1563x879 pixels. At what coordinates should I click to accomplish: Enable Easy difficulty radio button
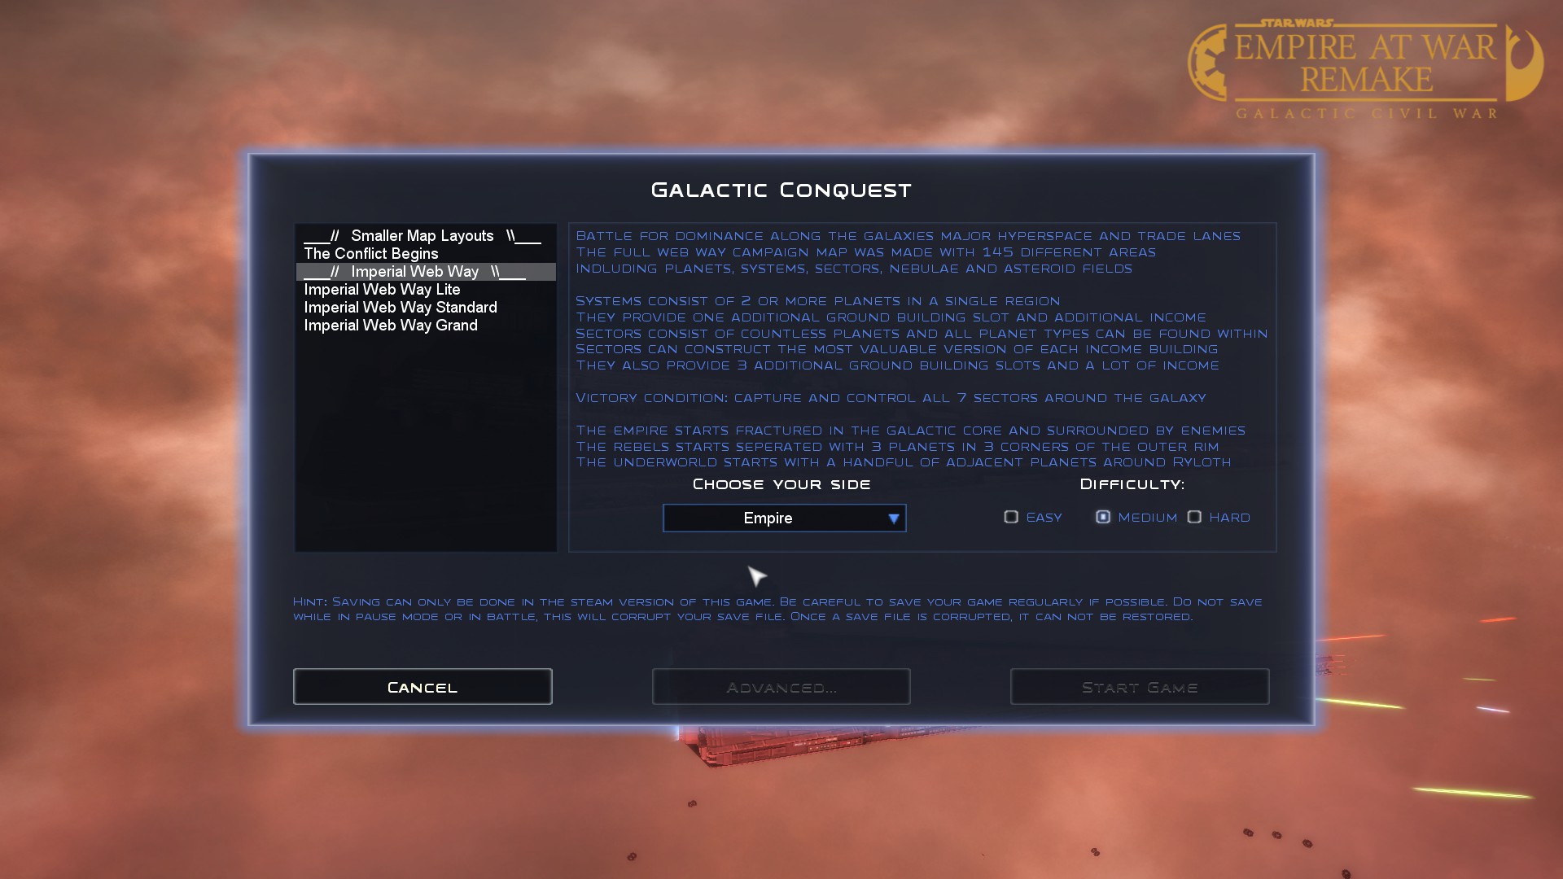coord(1010,518)
